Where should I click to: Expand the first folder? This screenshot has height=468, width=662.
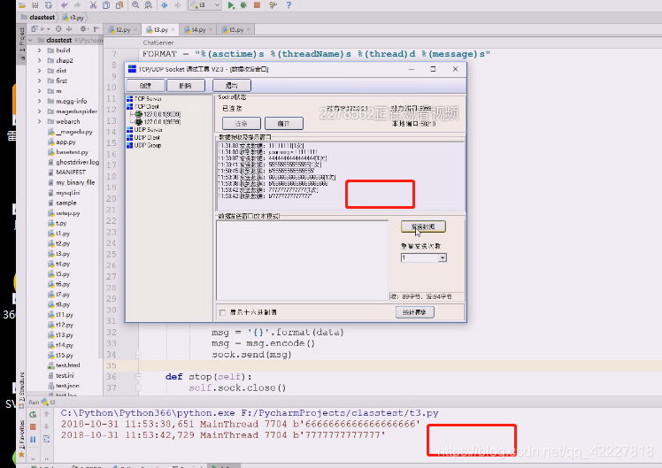39,81
